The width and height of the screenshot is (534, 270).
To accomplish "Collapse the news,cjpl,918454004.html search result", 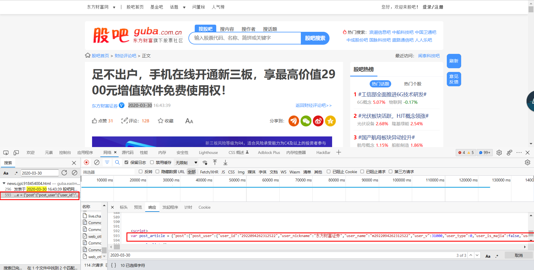I will (4, 183).
